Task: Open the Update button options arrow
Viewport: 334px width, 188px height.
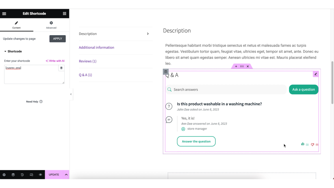Action: coord(66,175)
